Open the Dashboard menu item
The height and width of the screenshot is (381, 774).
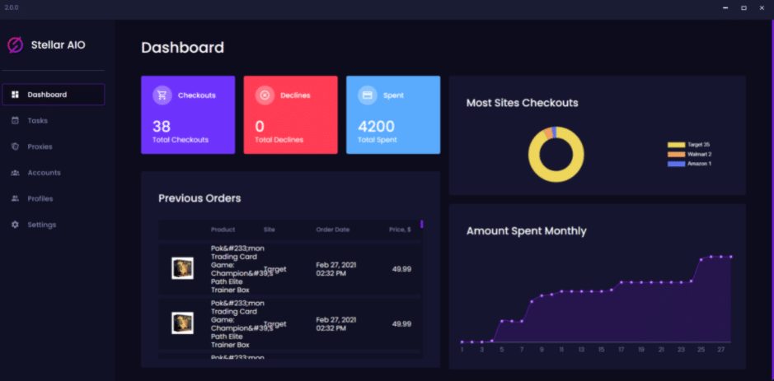coord(54,95)
